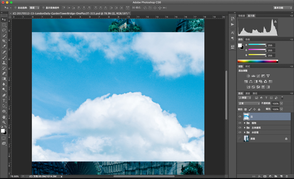The image size is (294, 179).
Task: Select the Lasso tool
Action: point(4,30)
